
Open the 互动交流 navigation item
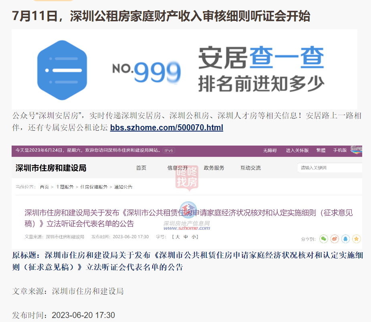click(x=250, y=168)
